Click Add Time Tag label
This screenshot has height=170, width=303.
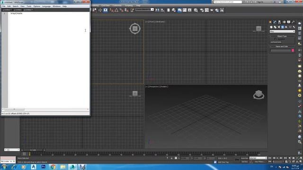click(223, 162)
